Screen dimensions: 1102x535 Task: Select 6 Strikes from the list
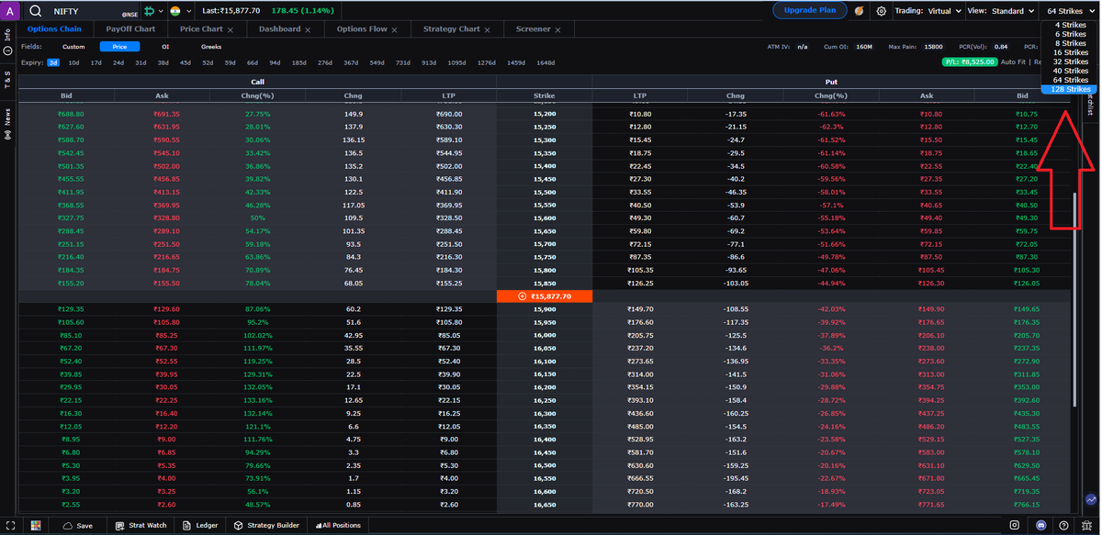pyautogui.click(x=1070, y=34)
